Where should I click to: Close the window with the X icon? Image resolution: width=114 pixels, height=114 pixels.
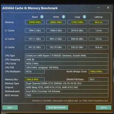(108, 8)
